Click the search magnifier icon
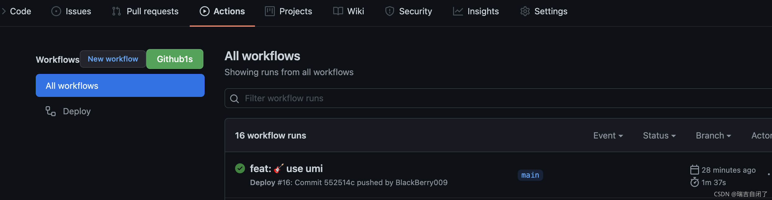 234,99
